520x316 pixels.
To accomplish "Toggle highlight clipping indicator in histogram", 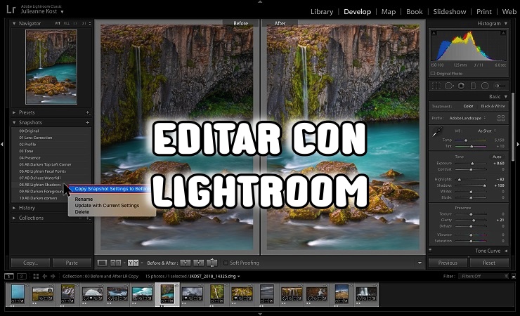I will [503, 33].
